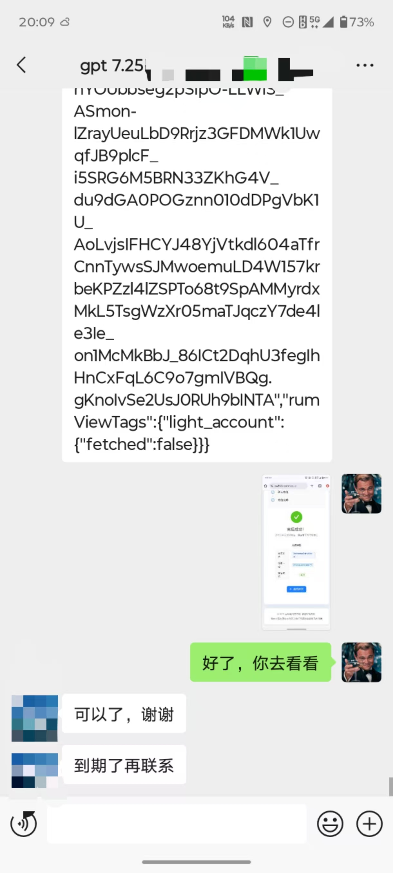This screenshot has width=393, height=873.
Task: Tap the battery 73% status indicator
Action: point(357,22)
